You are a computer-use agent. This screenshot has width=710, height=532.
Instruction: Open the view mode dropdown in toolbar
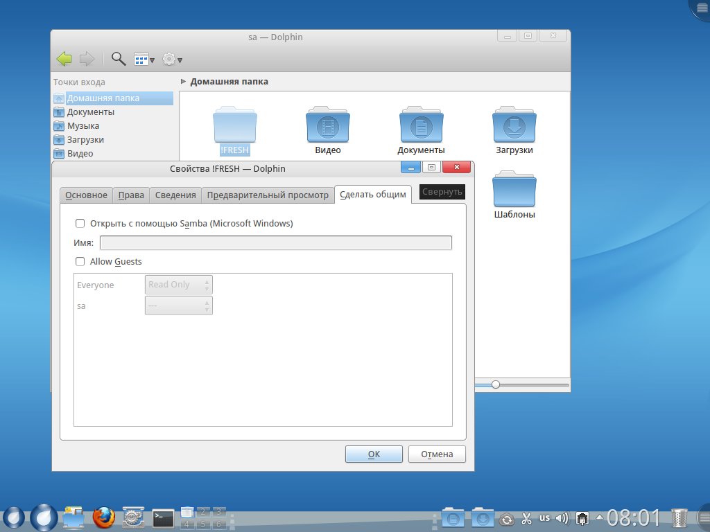click(144, 60)
